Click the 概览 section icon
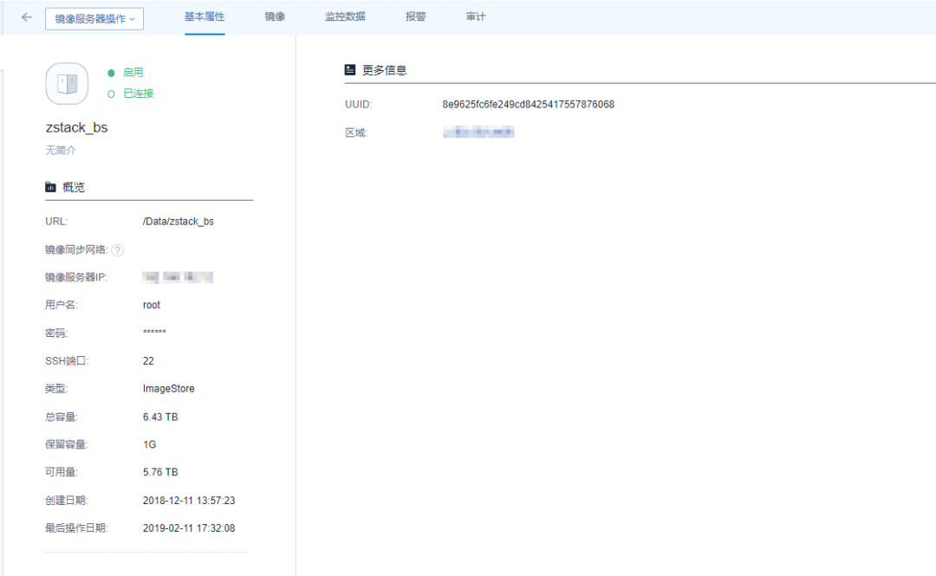936x576 pixels. (x=51, y=187)
